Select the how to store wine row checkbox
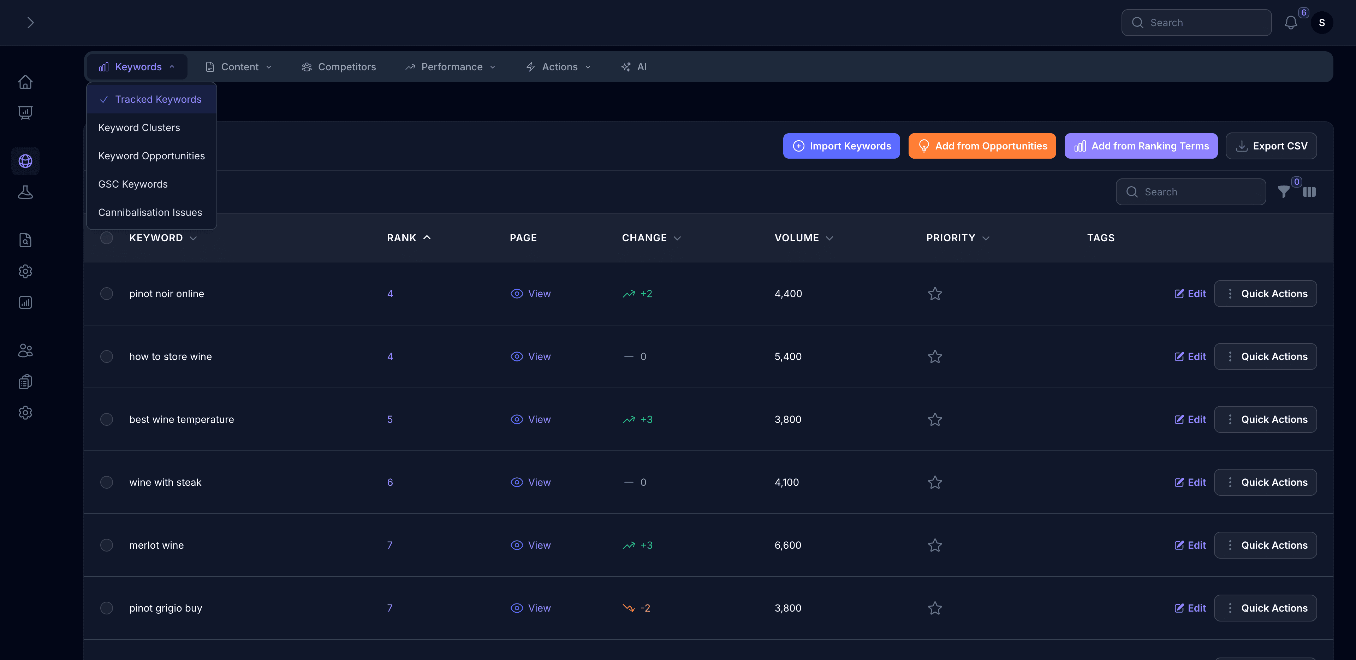1356x660 pixels. [x=106, y=356]
